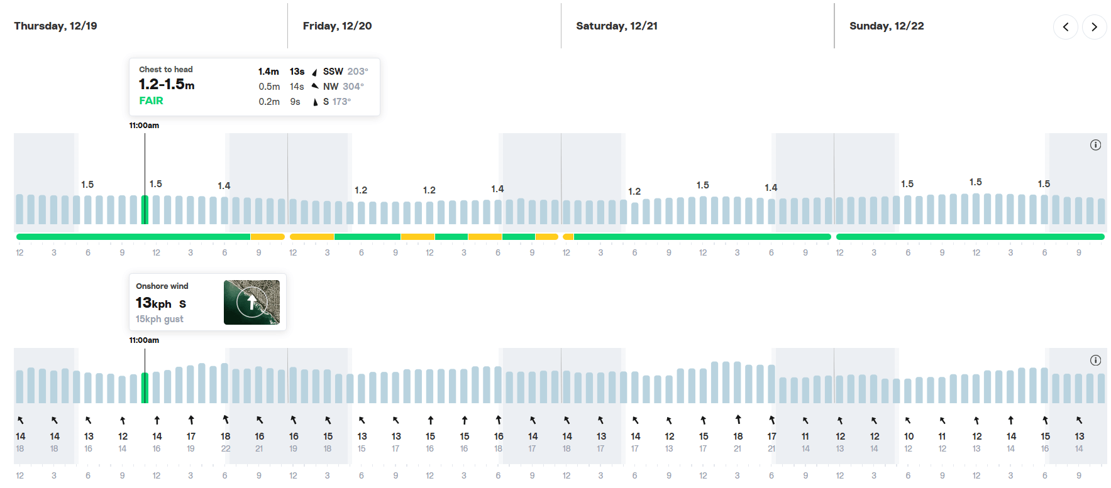Image resolution: width=1111 pixels, height=488 pixels.
Task: Click wind arrow above 13 / 15 reading
Action: point(362,420)
